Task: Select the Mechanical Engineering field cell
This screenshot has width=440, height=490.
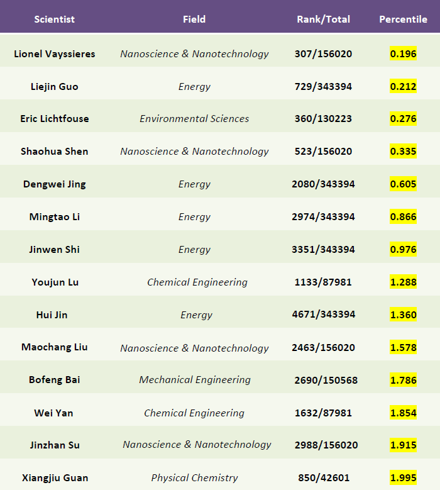Action: coord(194,380)
